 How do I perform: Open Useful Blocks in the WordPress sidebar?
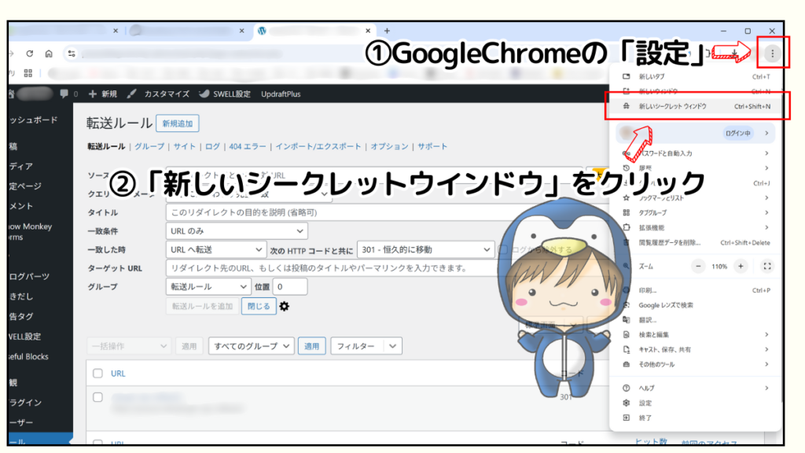coord(29,356)
